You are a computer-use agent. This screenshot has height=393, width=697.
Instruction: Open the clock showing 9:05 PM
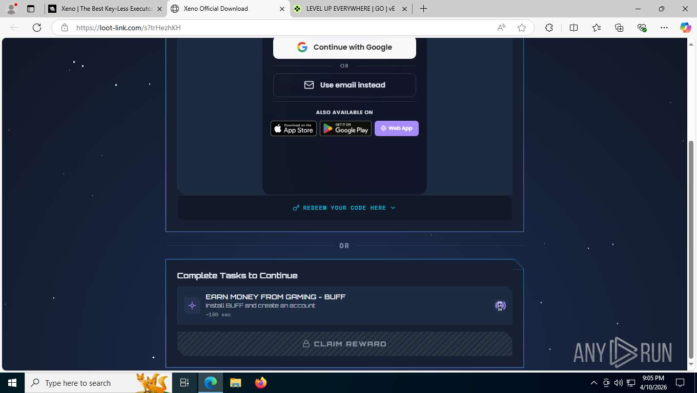(653, 383)
